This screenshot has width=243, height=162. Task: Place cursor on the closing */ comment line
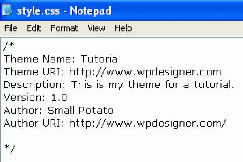(9, 149)
